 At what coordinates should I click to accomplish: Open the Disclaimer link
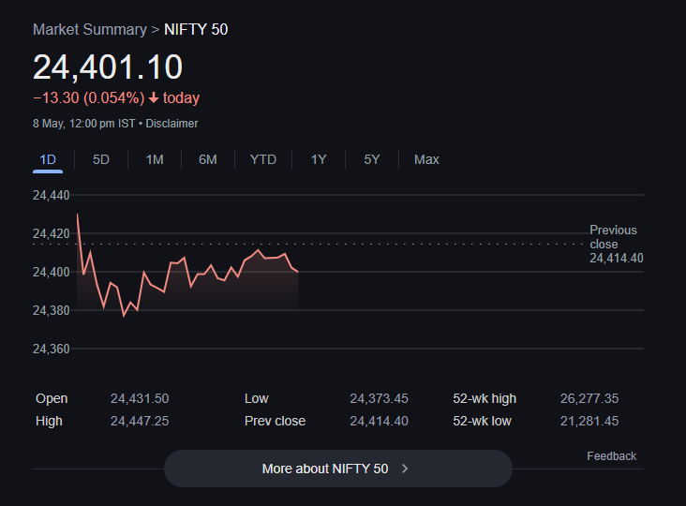[x=171, y=124]
